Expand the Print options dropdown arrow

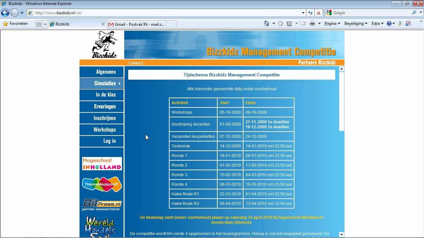click(x=319, y=23)
